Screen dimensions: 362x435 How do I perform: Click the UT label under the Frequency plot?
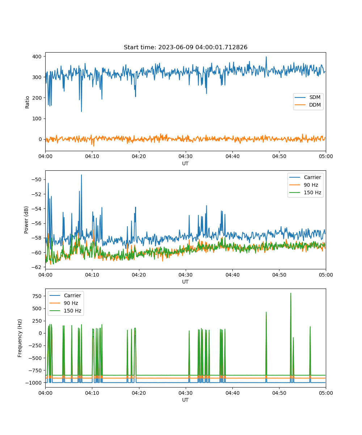[185, 400]
